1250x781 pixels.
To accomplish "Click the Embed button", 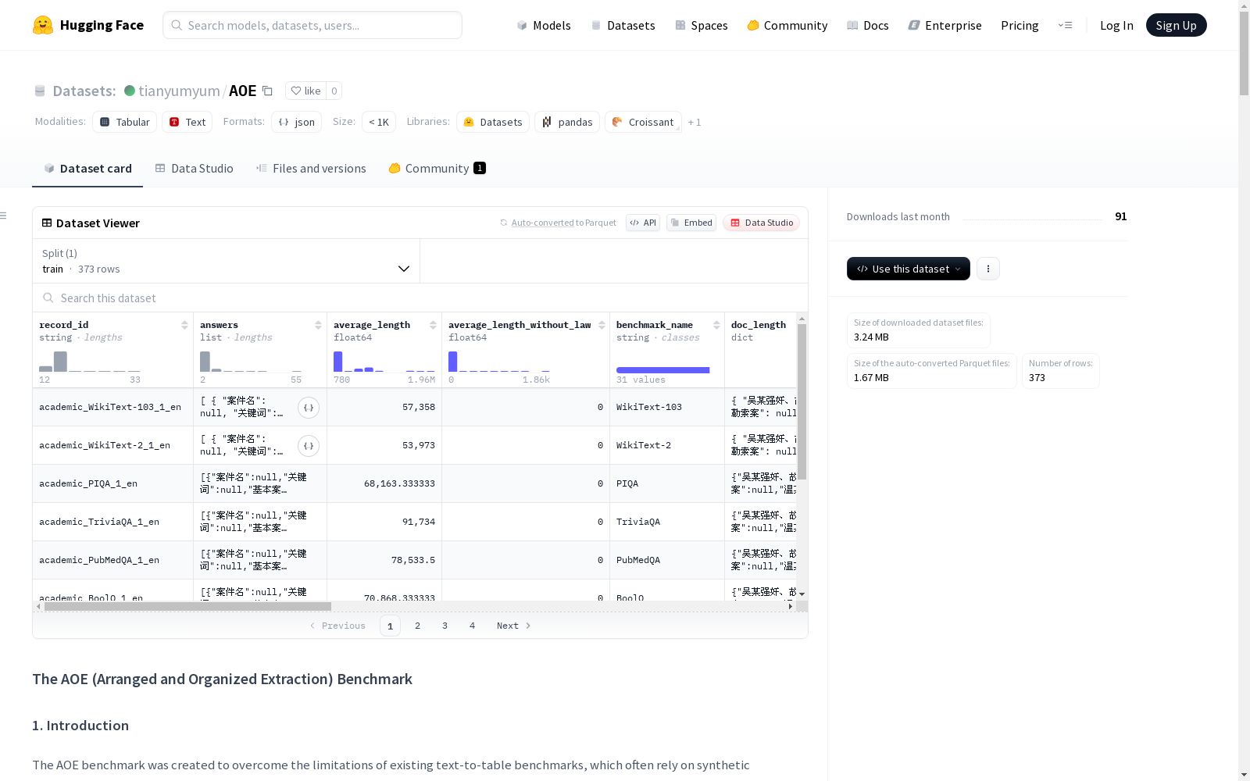I will 691,223.
